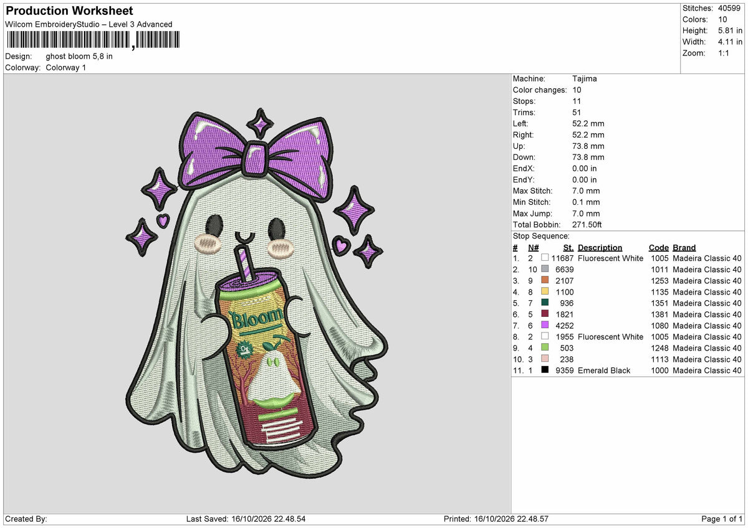Image resolution: width=748 pixels, height=528 pixels.
Task: Click the stitch count 11687 in stop 1
Action: (562, 258)
